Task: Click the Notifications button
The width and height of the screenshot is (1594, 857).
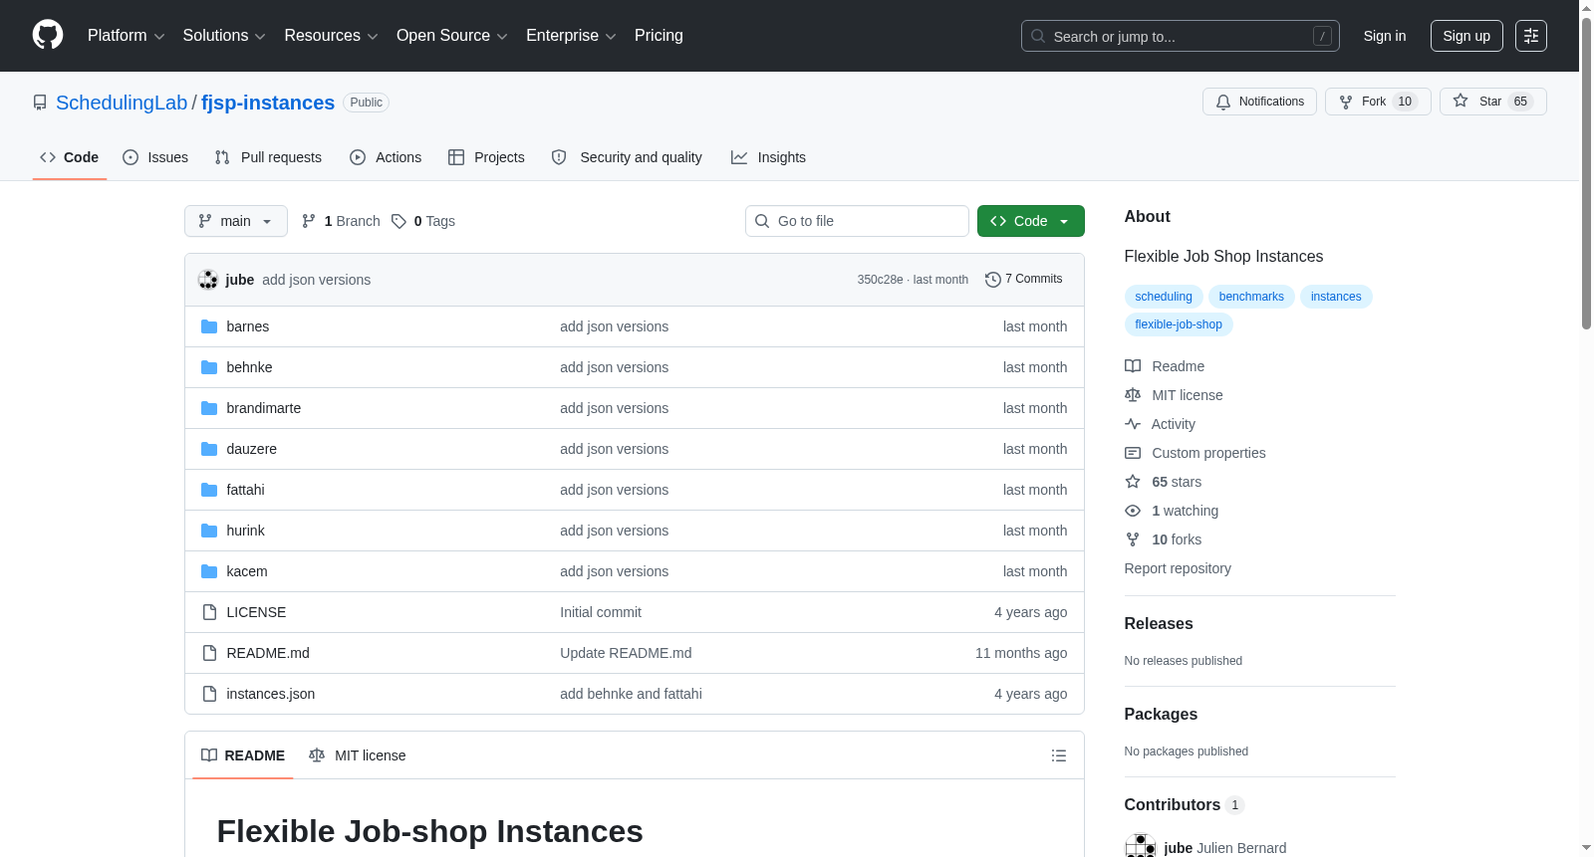Action: tap(1260, 102)
